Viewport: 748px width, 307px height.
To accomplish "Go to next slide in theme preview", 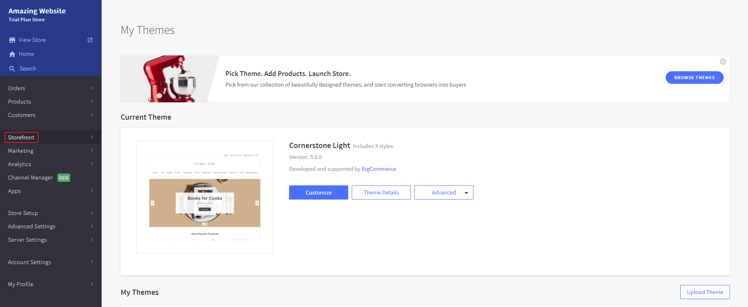I will pos(257,203).
